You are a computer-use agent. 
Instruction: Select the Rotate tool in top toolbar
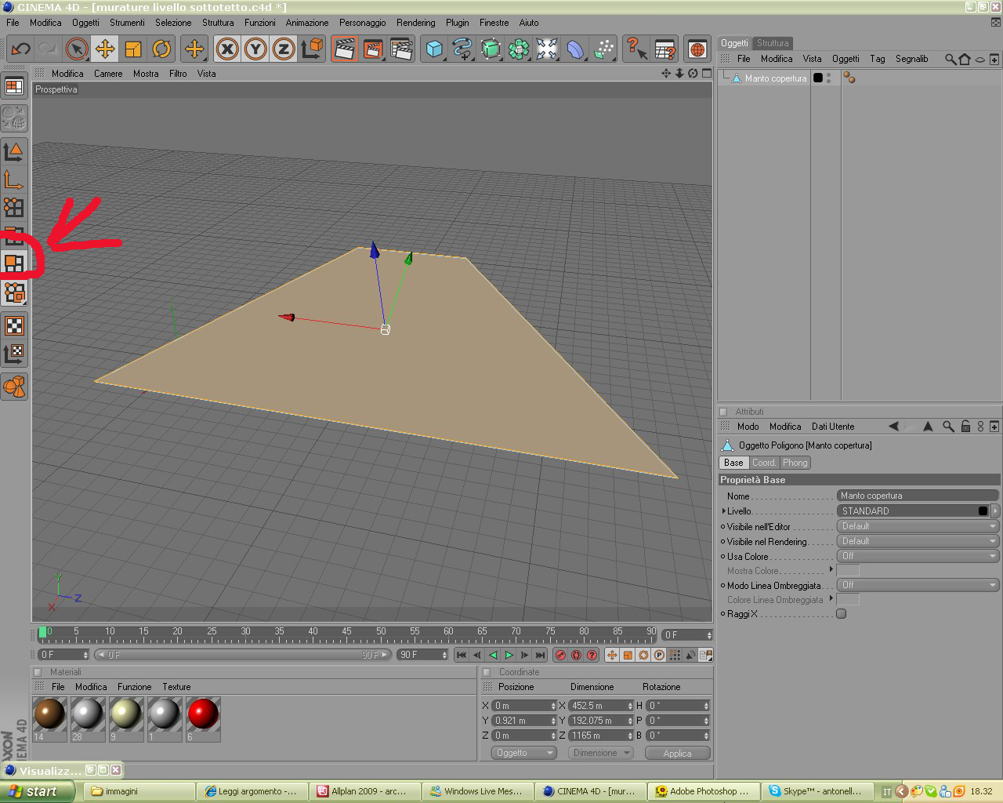coord(161,49)
